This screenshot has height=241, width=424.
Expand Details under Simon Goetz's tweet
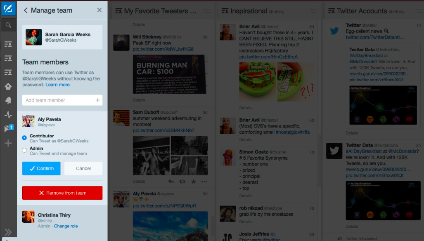[x=245, y=196]
